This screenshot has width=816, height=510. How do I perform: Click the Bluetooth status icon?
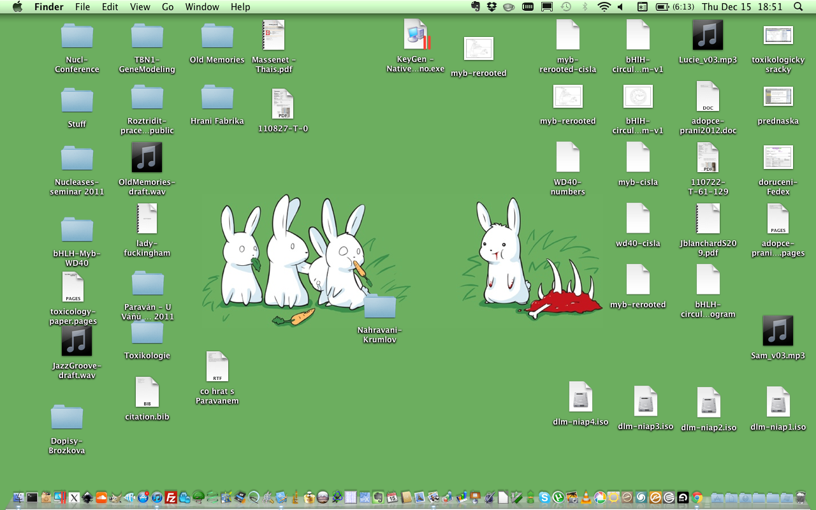tap(585, 6)
